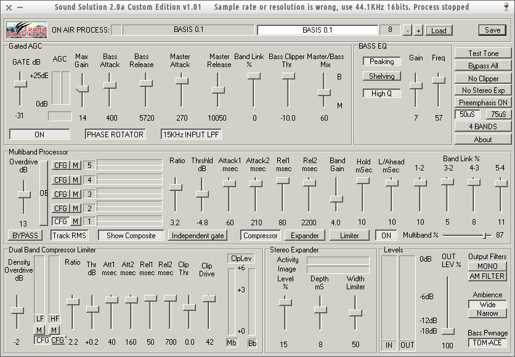Viewport: 515px width, 357px height.
Task: Open the About dialog
Action: [483, 140]
